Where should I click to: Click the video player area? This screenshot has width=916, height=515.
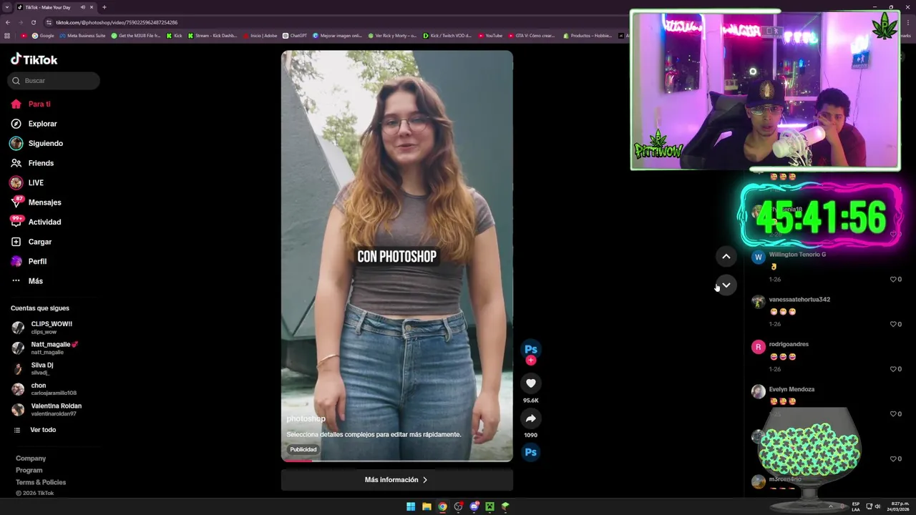(397, 255)
